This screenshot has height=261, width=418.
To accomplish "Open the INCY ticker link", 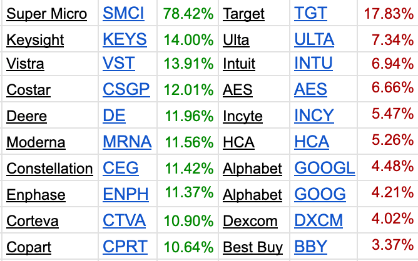I will point(314,116).
